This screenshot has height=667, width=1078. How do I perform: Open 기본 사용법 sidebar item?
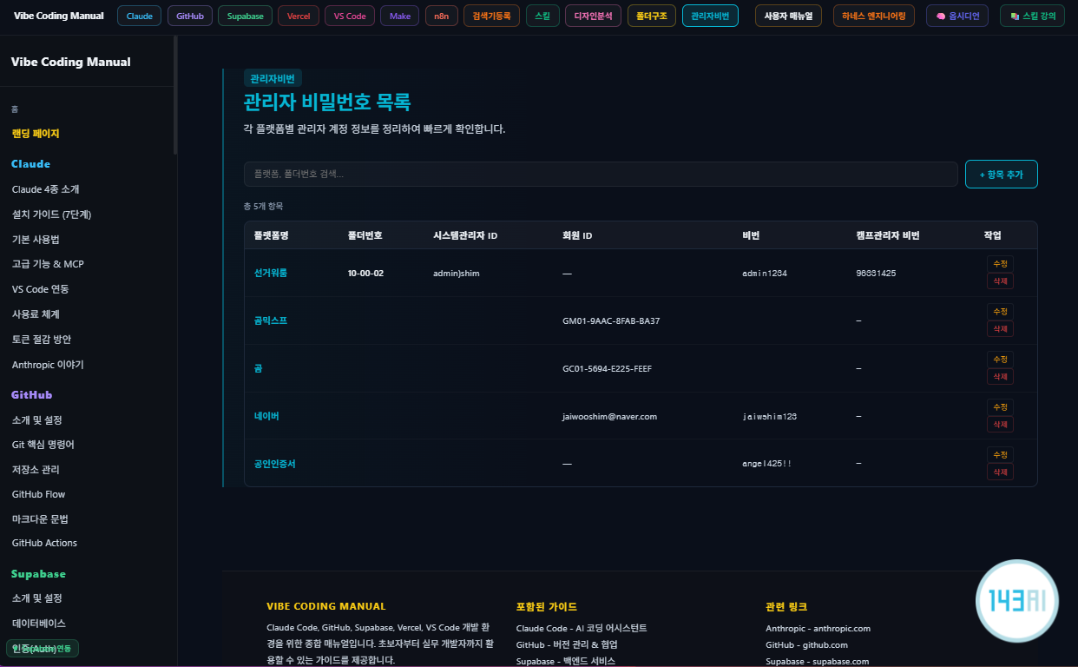(x=36, y=240)
